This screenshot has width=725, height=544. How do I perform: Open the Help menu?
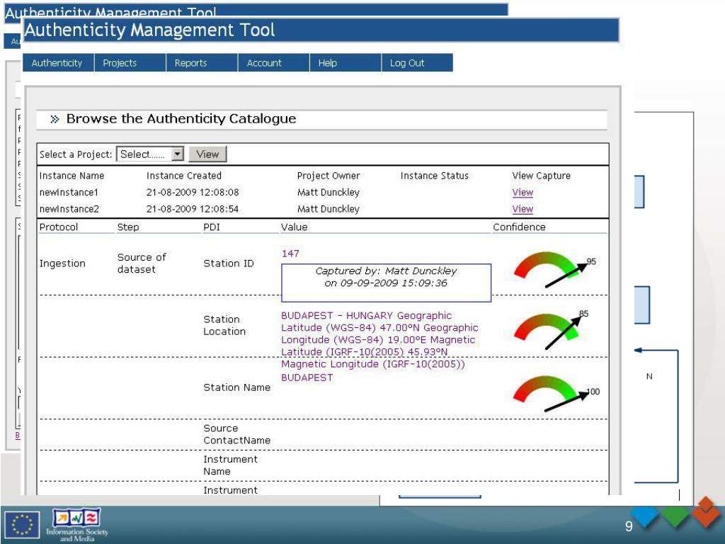(346, 63)
